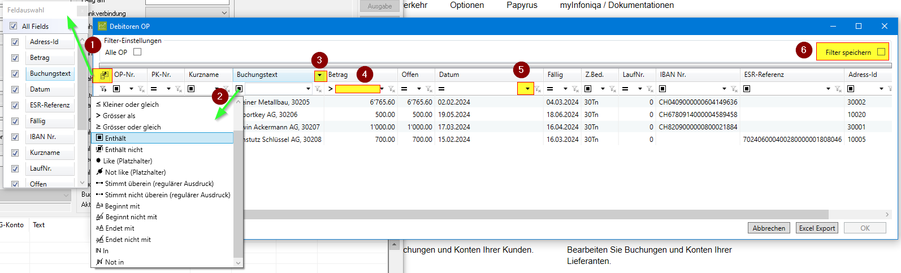
Task: Click the Excel Export button
Action: [817, 228]
